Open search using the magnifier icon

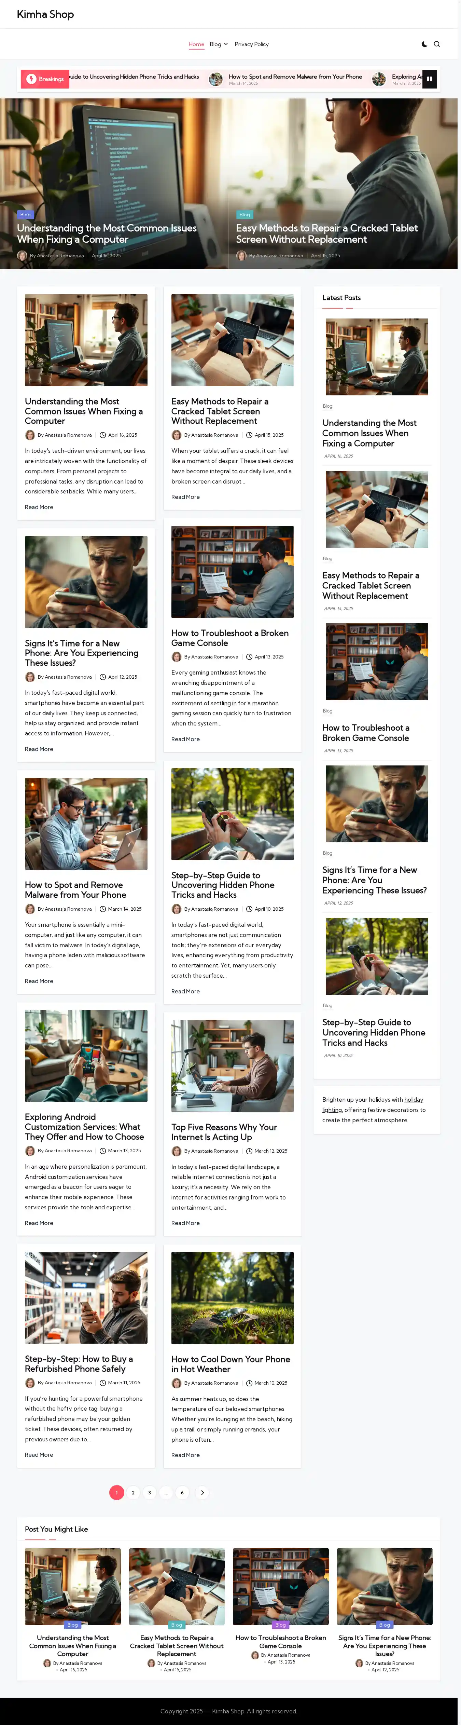pos(437,44)
